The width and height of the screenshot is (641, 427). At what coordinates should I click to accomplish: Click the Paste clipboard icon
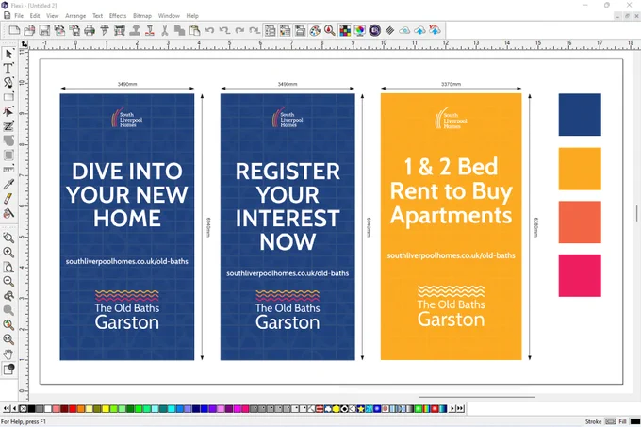pyautogui.click(x=194, y=30)
